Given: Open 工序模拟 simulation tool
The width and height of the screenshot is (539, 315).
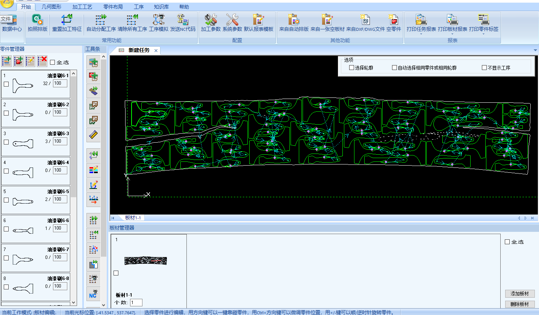Looking at the screenshot, I should click(158, 20).
